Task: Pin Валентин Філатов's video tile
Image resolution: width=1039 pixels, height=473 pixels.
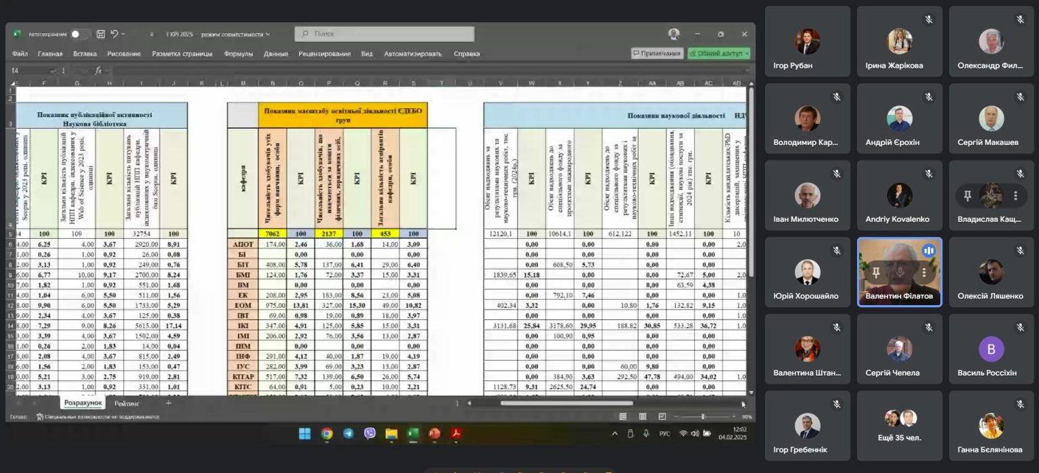Action: tap(876, 272)
